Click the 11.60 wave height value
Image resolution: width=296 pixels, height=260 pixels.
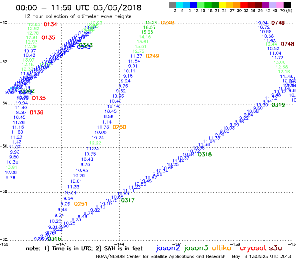click(17, 132)
